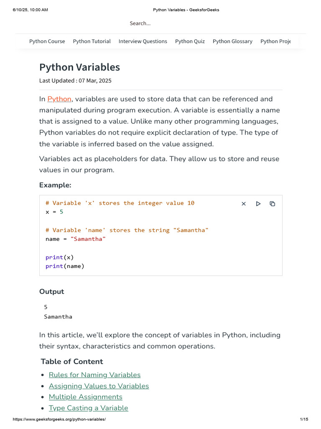
Task: Click the name = "Samantha" code line
Action: (x=76, y=239)
